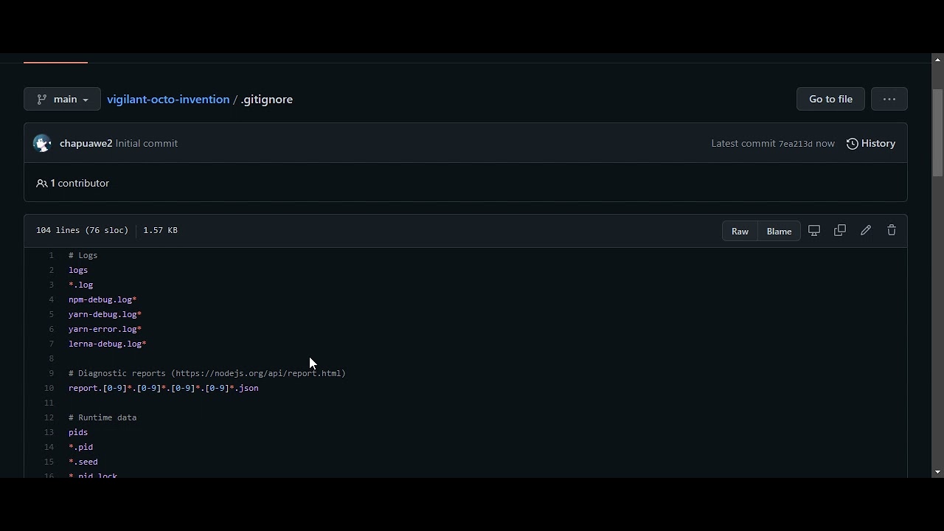The width and height of the screenshot is (944, 531).
Task: Select line number 4
Action: coord(51,299)
